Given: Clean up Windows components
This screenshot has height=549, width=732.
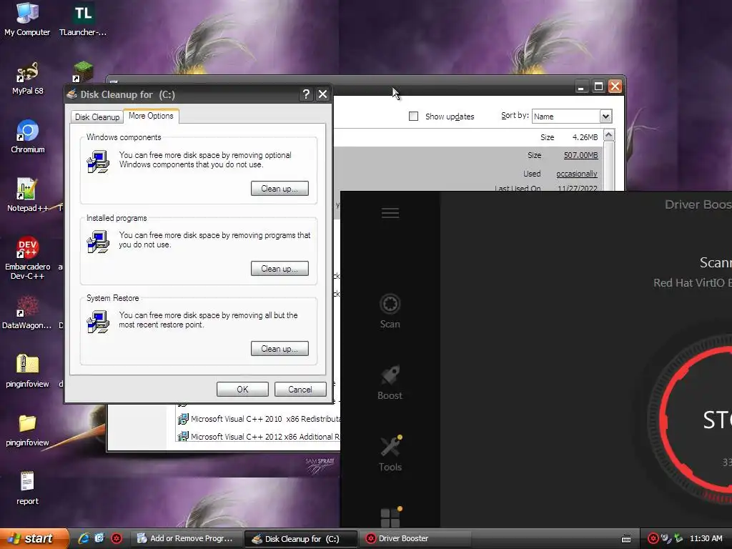Looking at the screenshot, I should [280, 189].
